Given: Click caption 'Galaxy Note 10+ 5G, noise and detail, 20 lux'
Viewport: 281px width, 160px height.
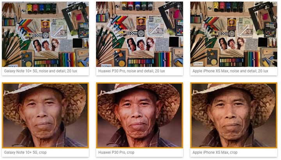Looking at the screenshot, I should (41, 71).
